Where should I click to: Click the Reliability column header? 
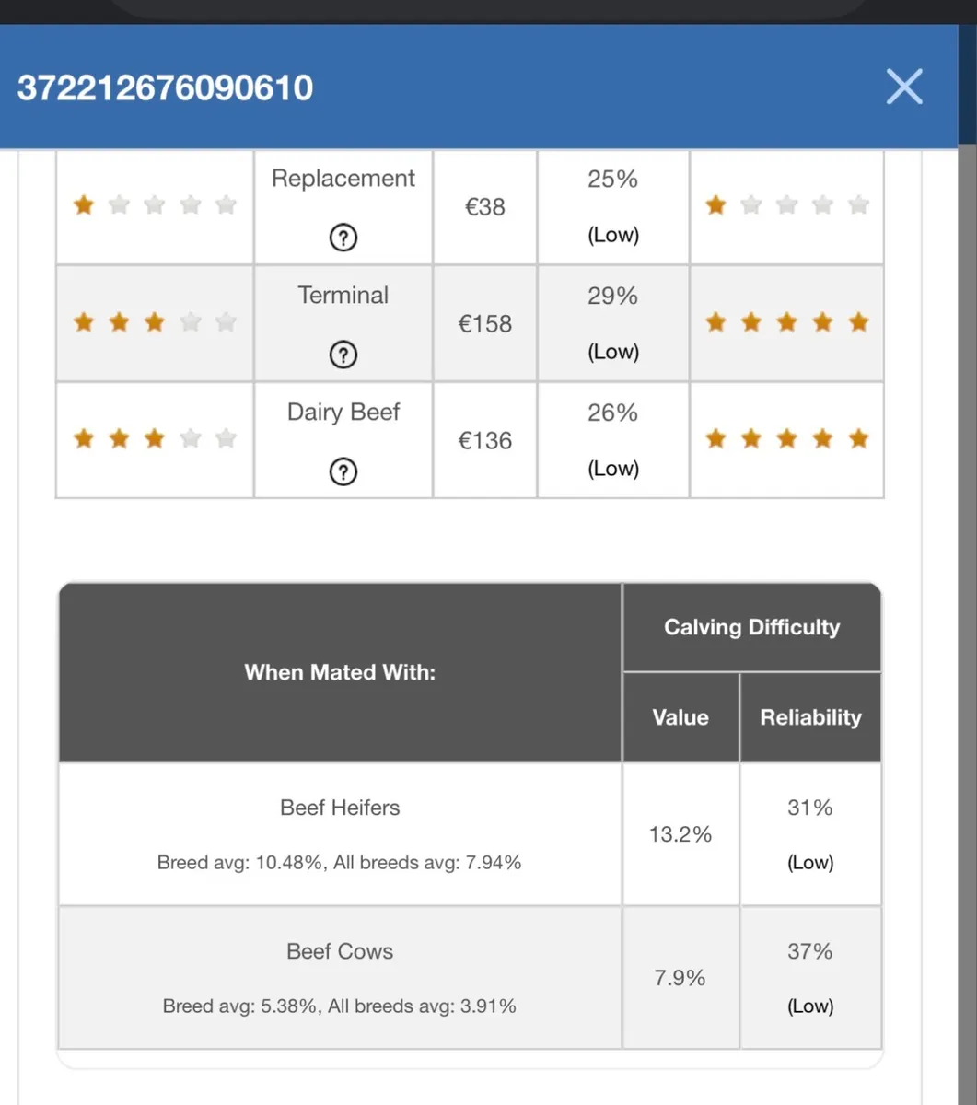[810, 717]
